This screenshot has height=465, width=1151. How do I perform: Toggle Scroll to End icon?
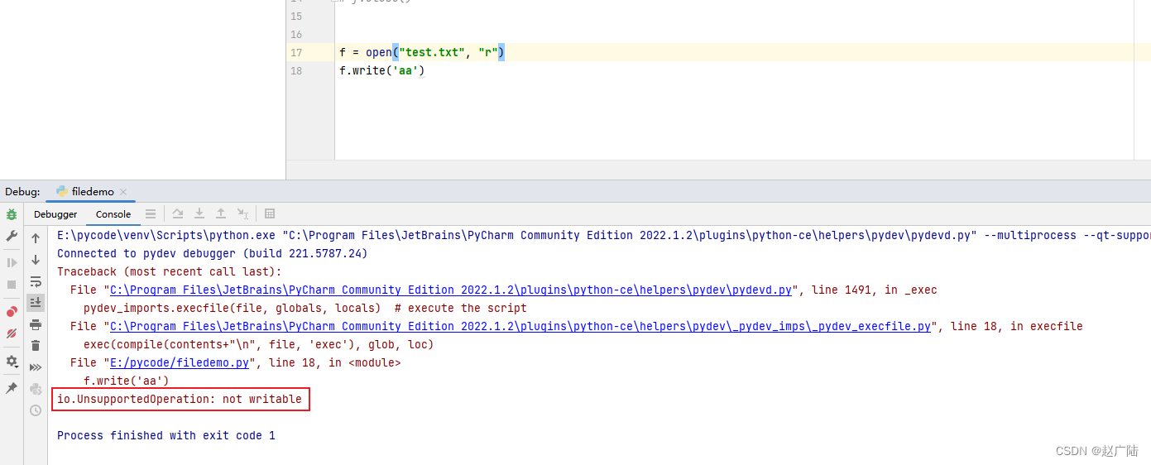click(x=36, y=303)
